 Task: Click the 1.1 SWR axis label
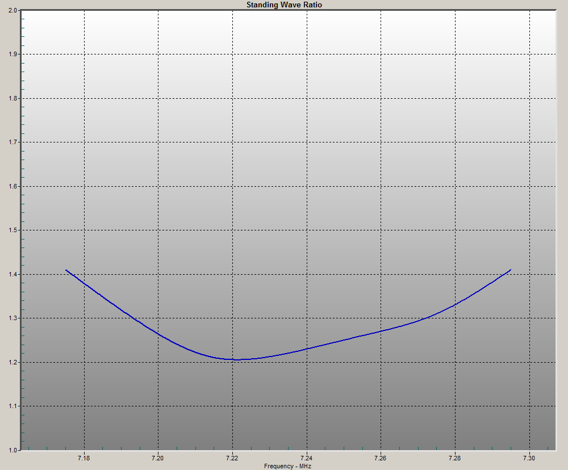[12, 406]
